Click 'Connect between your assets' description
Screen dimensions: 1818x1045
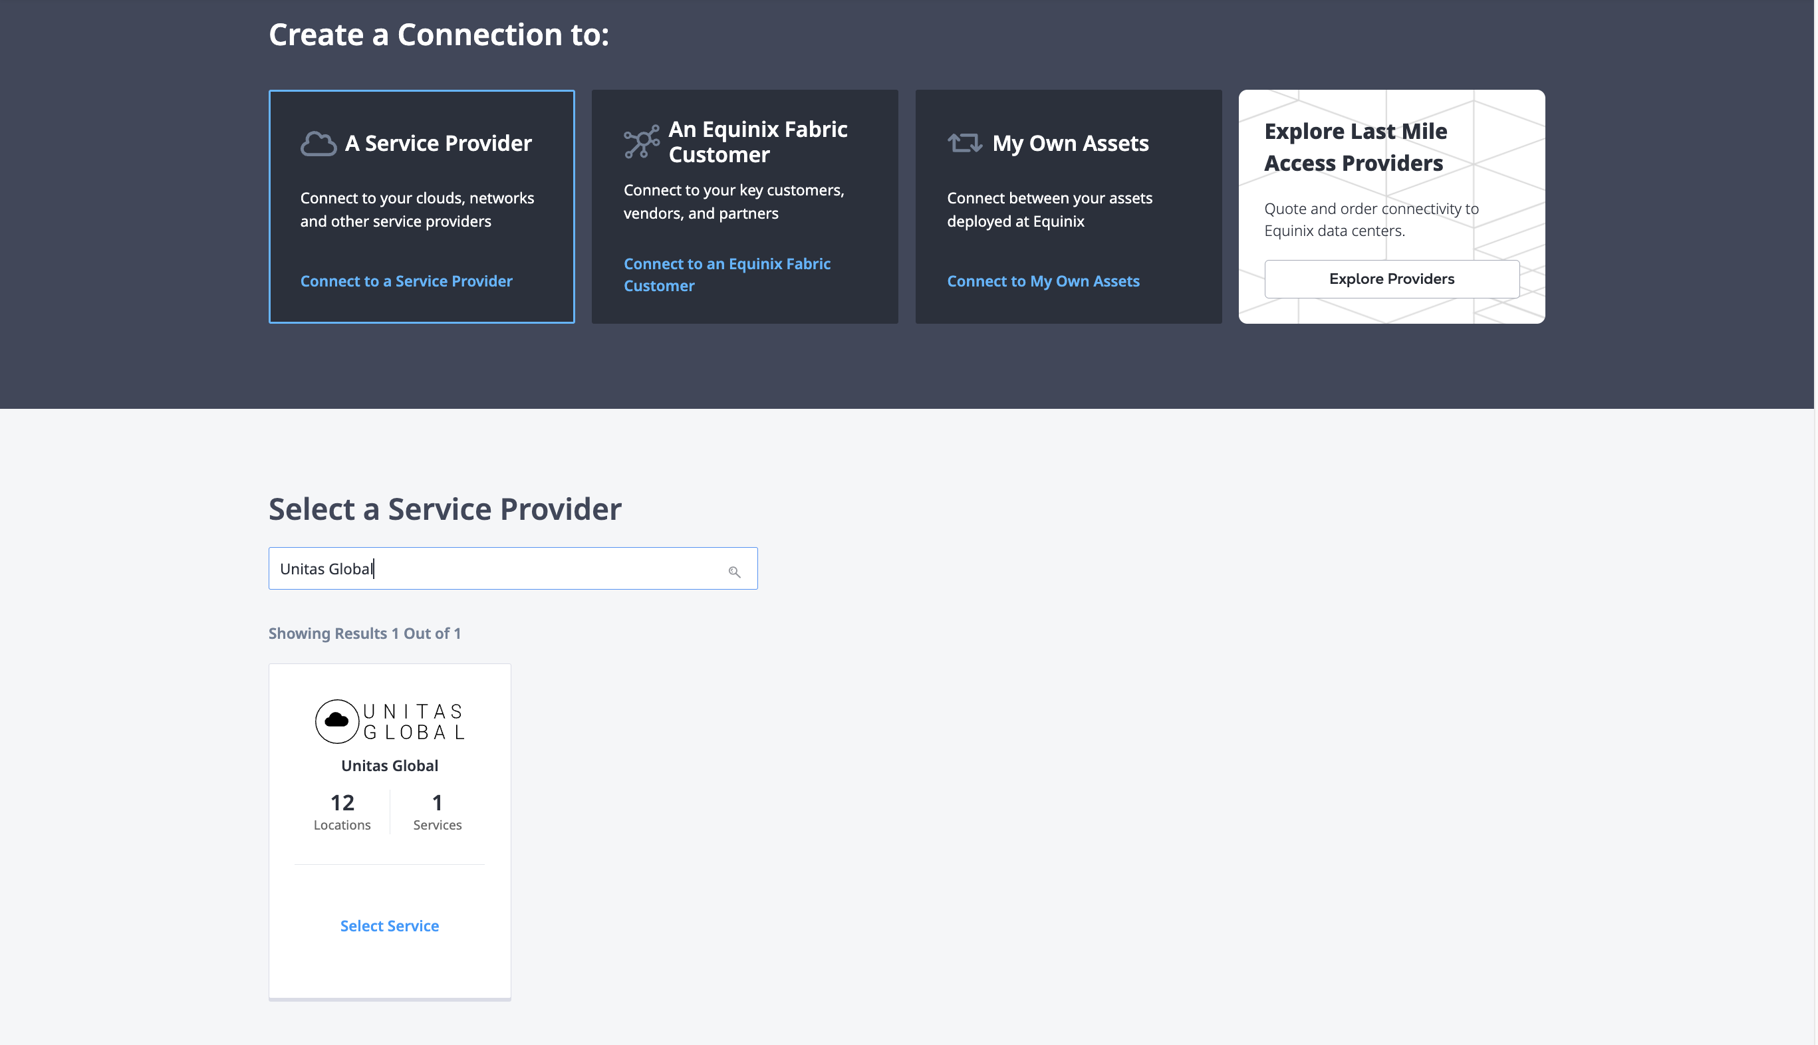pyautogui.click(x=1049, y=209)
